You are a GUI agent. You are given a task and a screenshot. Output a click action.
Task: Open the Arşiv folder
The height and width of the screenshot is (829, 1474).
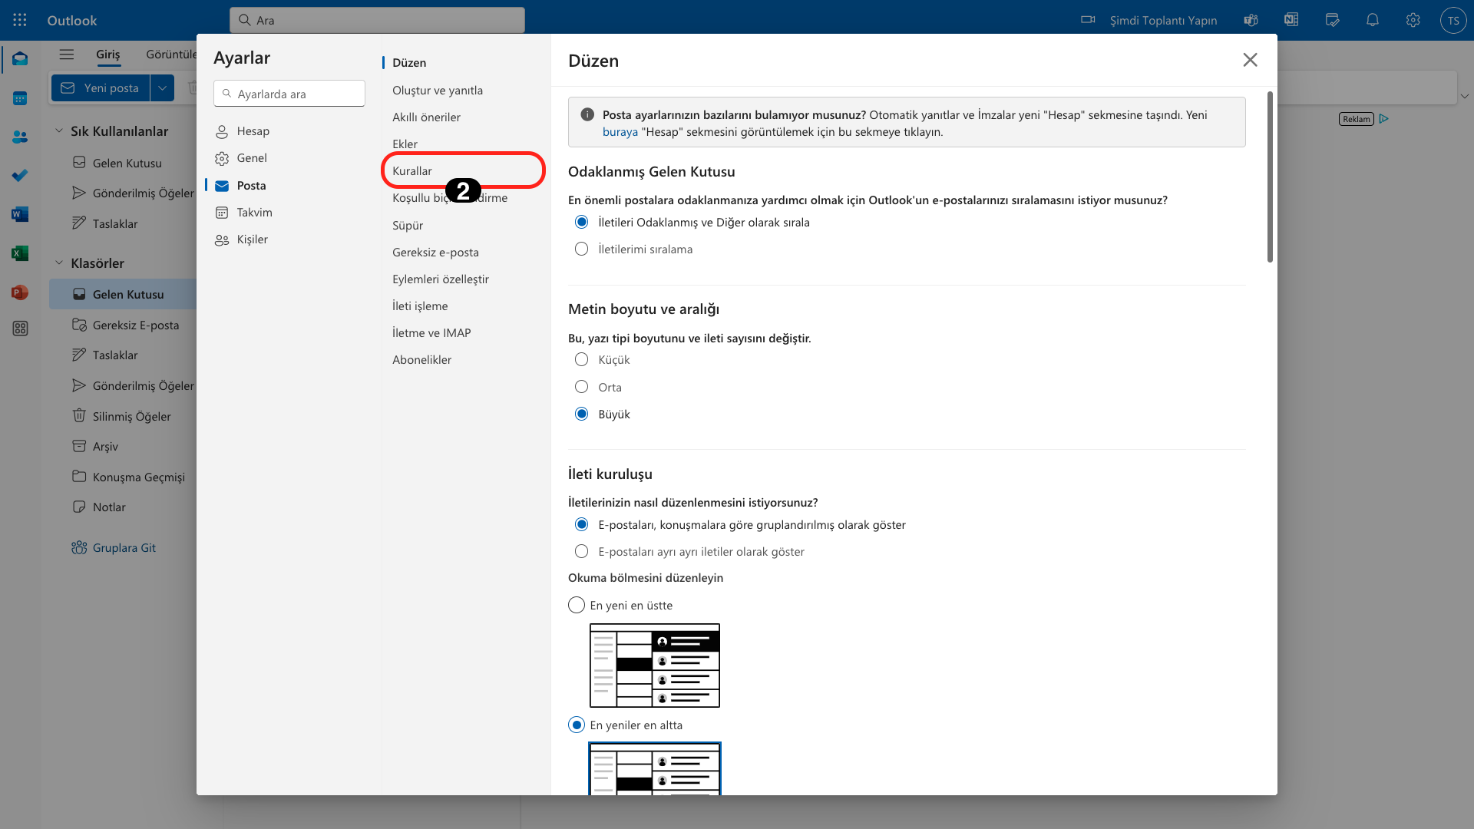tap(105, 446)
